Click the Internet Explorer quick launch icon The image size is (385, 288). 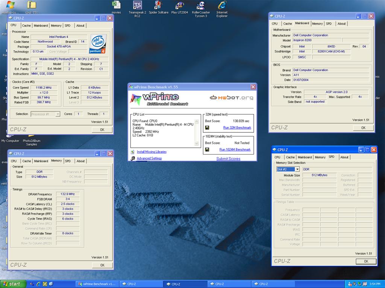pos(39,284)
